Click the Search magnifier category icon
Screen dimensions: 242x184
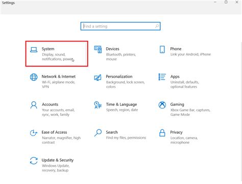coord(98,133)
